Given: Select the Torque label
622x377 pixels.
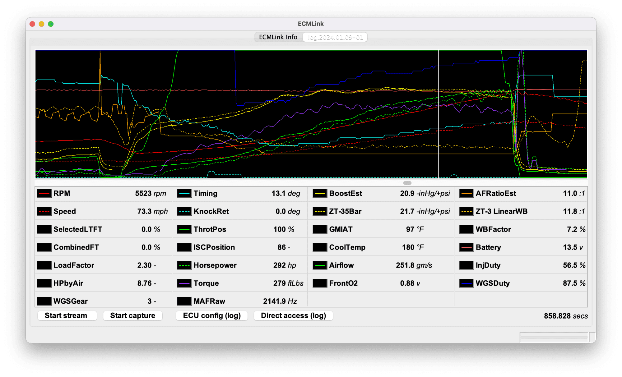Looking at the screenshot, I should 206,283.
